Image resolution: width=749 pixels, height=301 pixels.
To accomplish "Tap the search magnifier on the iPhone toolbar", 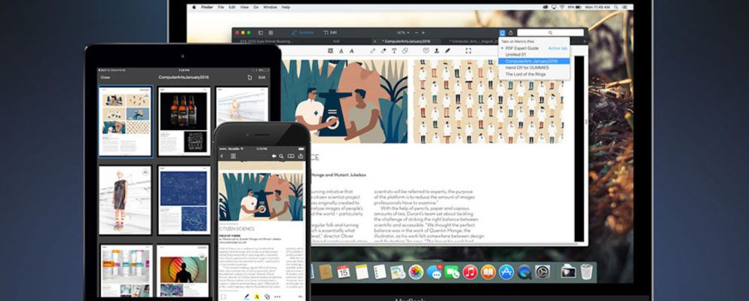I will click(x=281, y=156).
